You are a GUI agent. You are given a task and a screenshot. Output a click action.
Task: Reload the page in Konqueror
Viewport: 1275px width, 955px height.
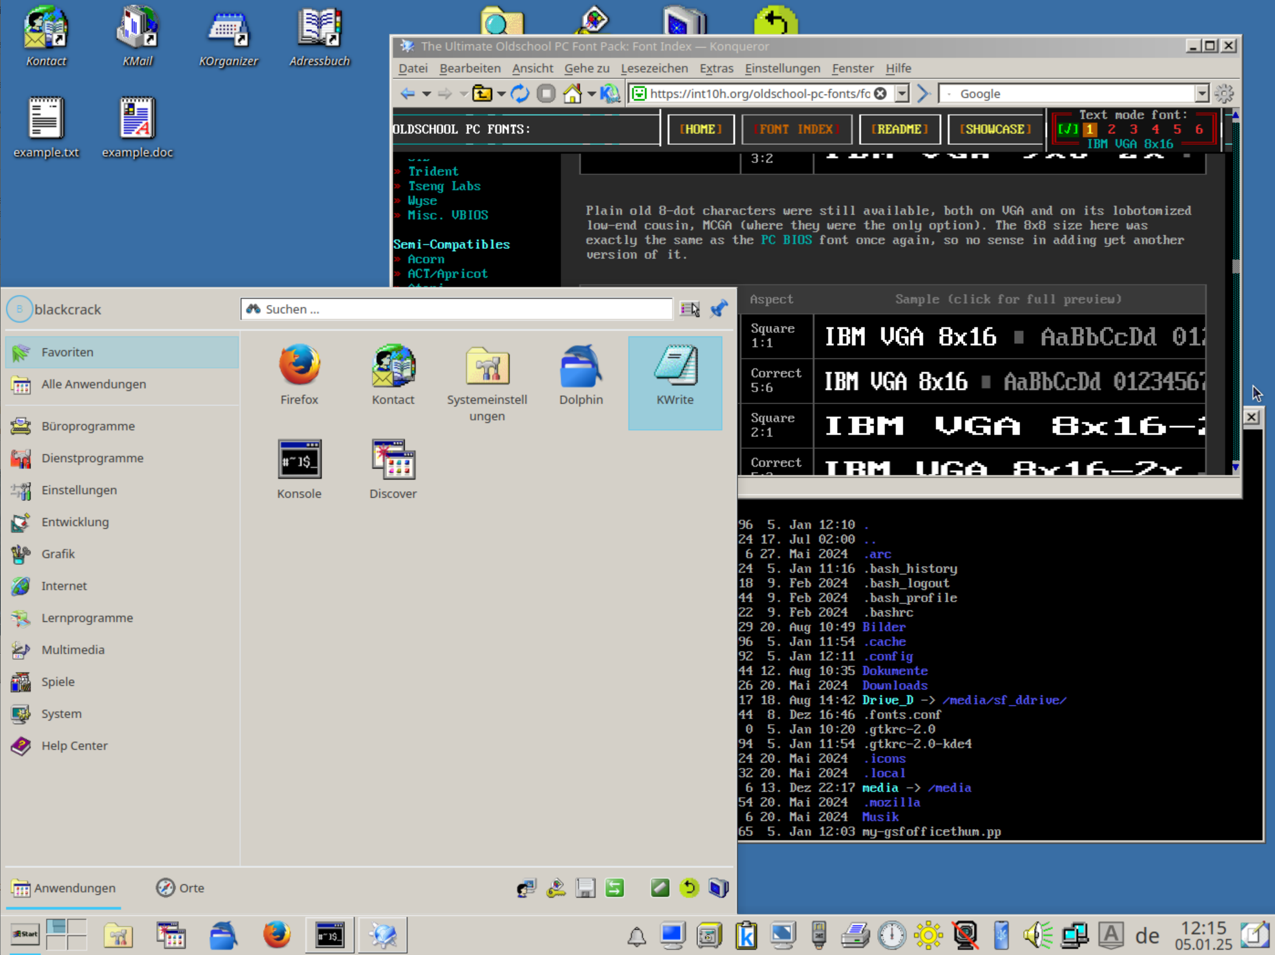519,94
